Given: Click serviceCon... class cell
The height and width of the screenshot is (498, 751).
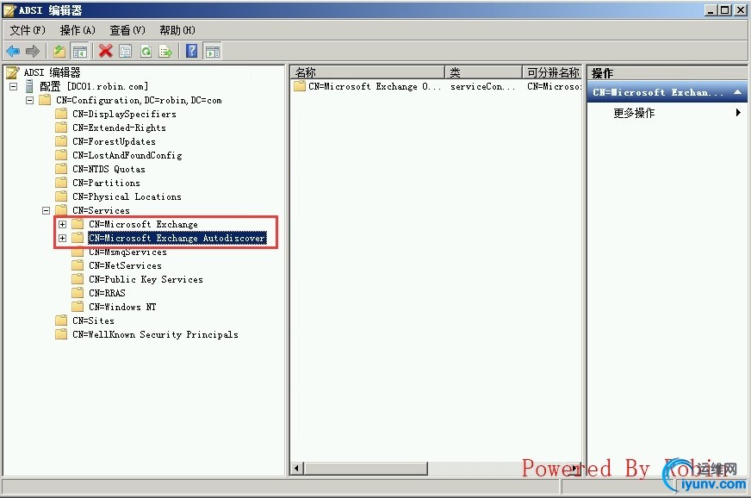Looking at the screenshot, I should point(483,86).
